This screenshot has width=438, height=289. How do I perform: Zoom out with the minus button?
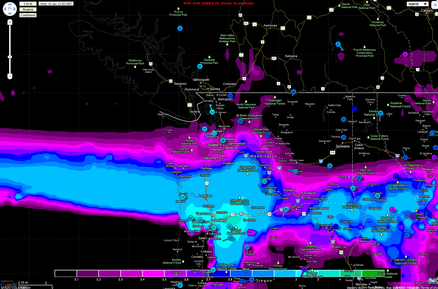[10, 76]
